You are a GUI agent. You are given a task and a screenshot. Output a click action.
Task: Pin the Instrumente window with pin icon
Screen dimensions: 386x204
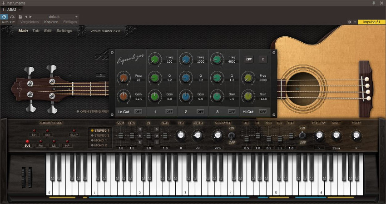[x=373, y=3]
